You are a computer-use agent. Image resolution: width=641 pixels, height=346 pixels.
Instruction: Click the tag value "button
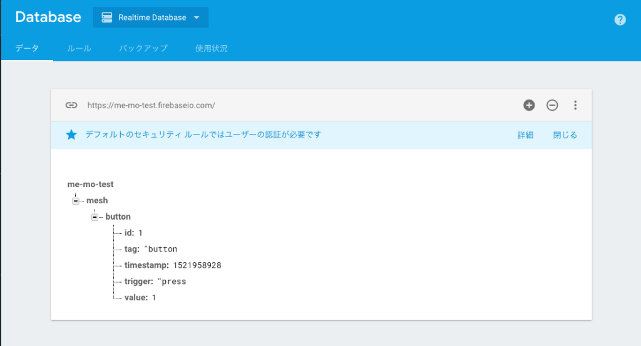coord(161,249)
